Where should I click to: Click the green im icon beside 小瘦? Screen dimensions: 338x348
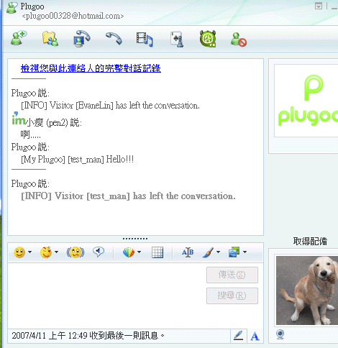click(x=18, y=119)
